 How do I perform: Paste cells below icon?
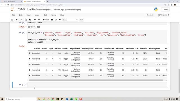tap(30, 20)
